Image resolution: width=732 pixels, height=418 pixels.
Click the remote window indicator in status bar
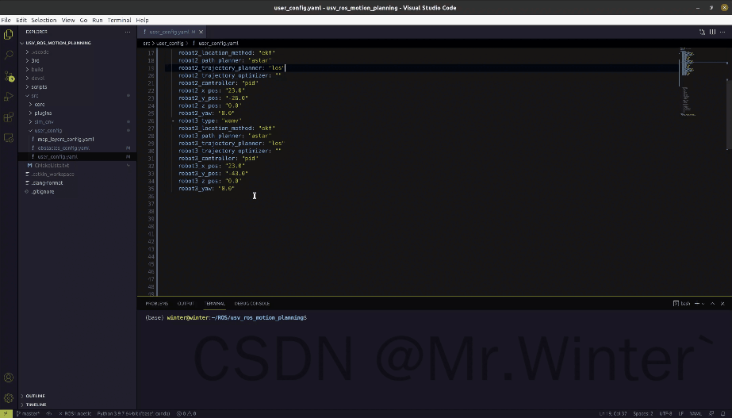click(x=6, y=413)
